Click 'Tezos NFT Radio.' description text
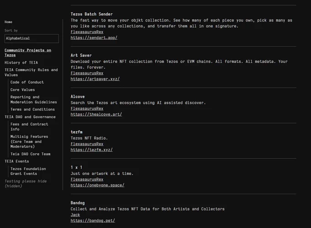Screen dimensions: 311x228 (89, 138)
